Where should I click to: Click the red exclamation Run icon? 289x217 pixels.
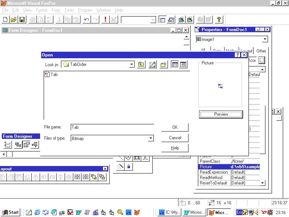pyautogui.click(x=105, y=20)
